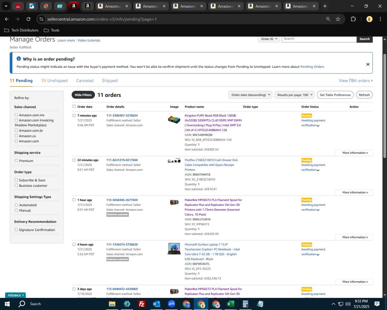Expand More information for order 111-3380307-3278634
The height and width of the screenshot is (310, 387).
354,153
